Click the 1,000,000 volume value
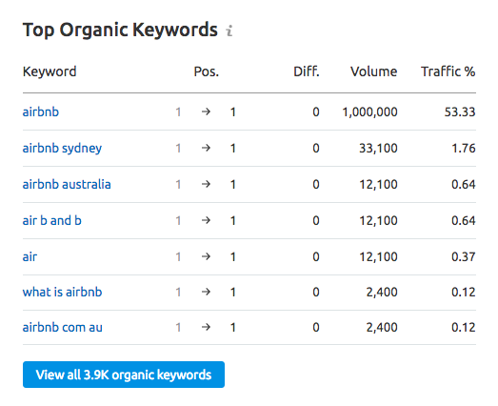The width and height of the screenshot is (498, 406). [369, 112]
